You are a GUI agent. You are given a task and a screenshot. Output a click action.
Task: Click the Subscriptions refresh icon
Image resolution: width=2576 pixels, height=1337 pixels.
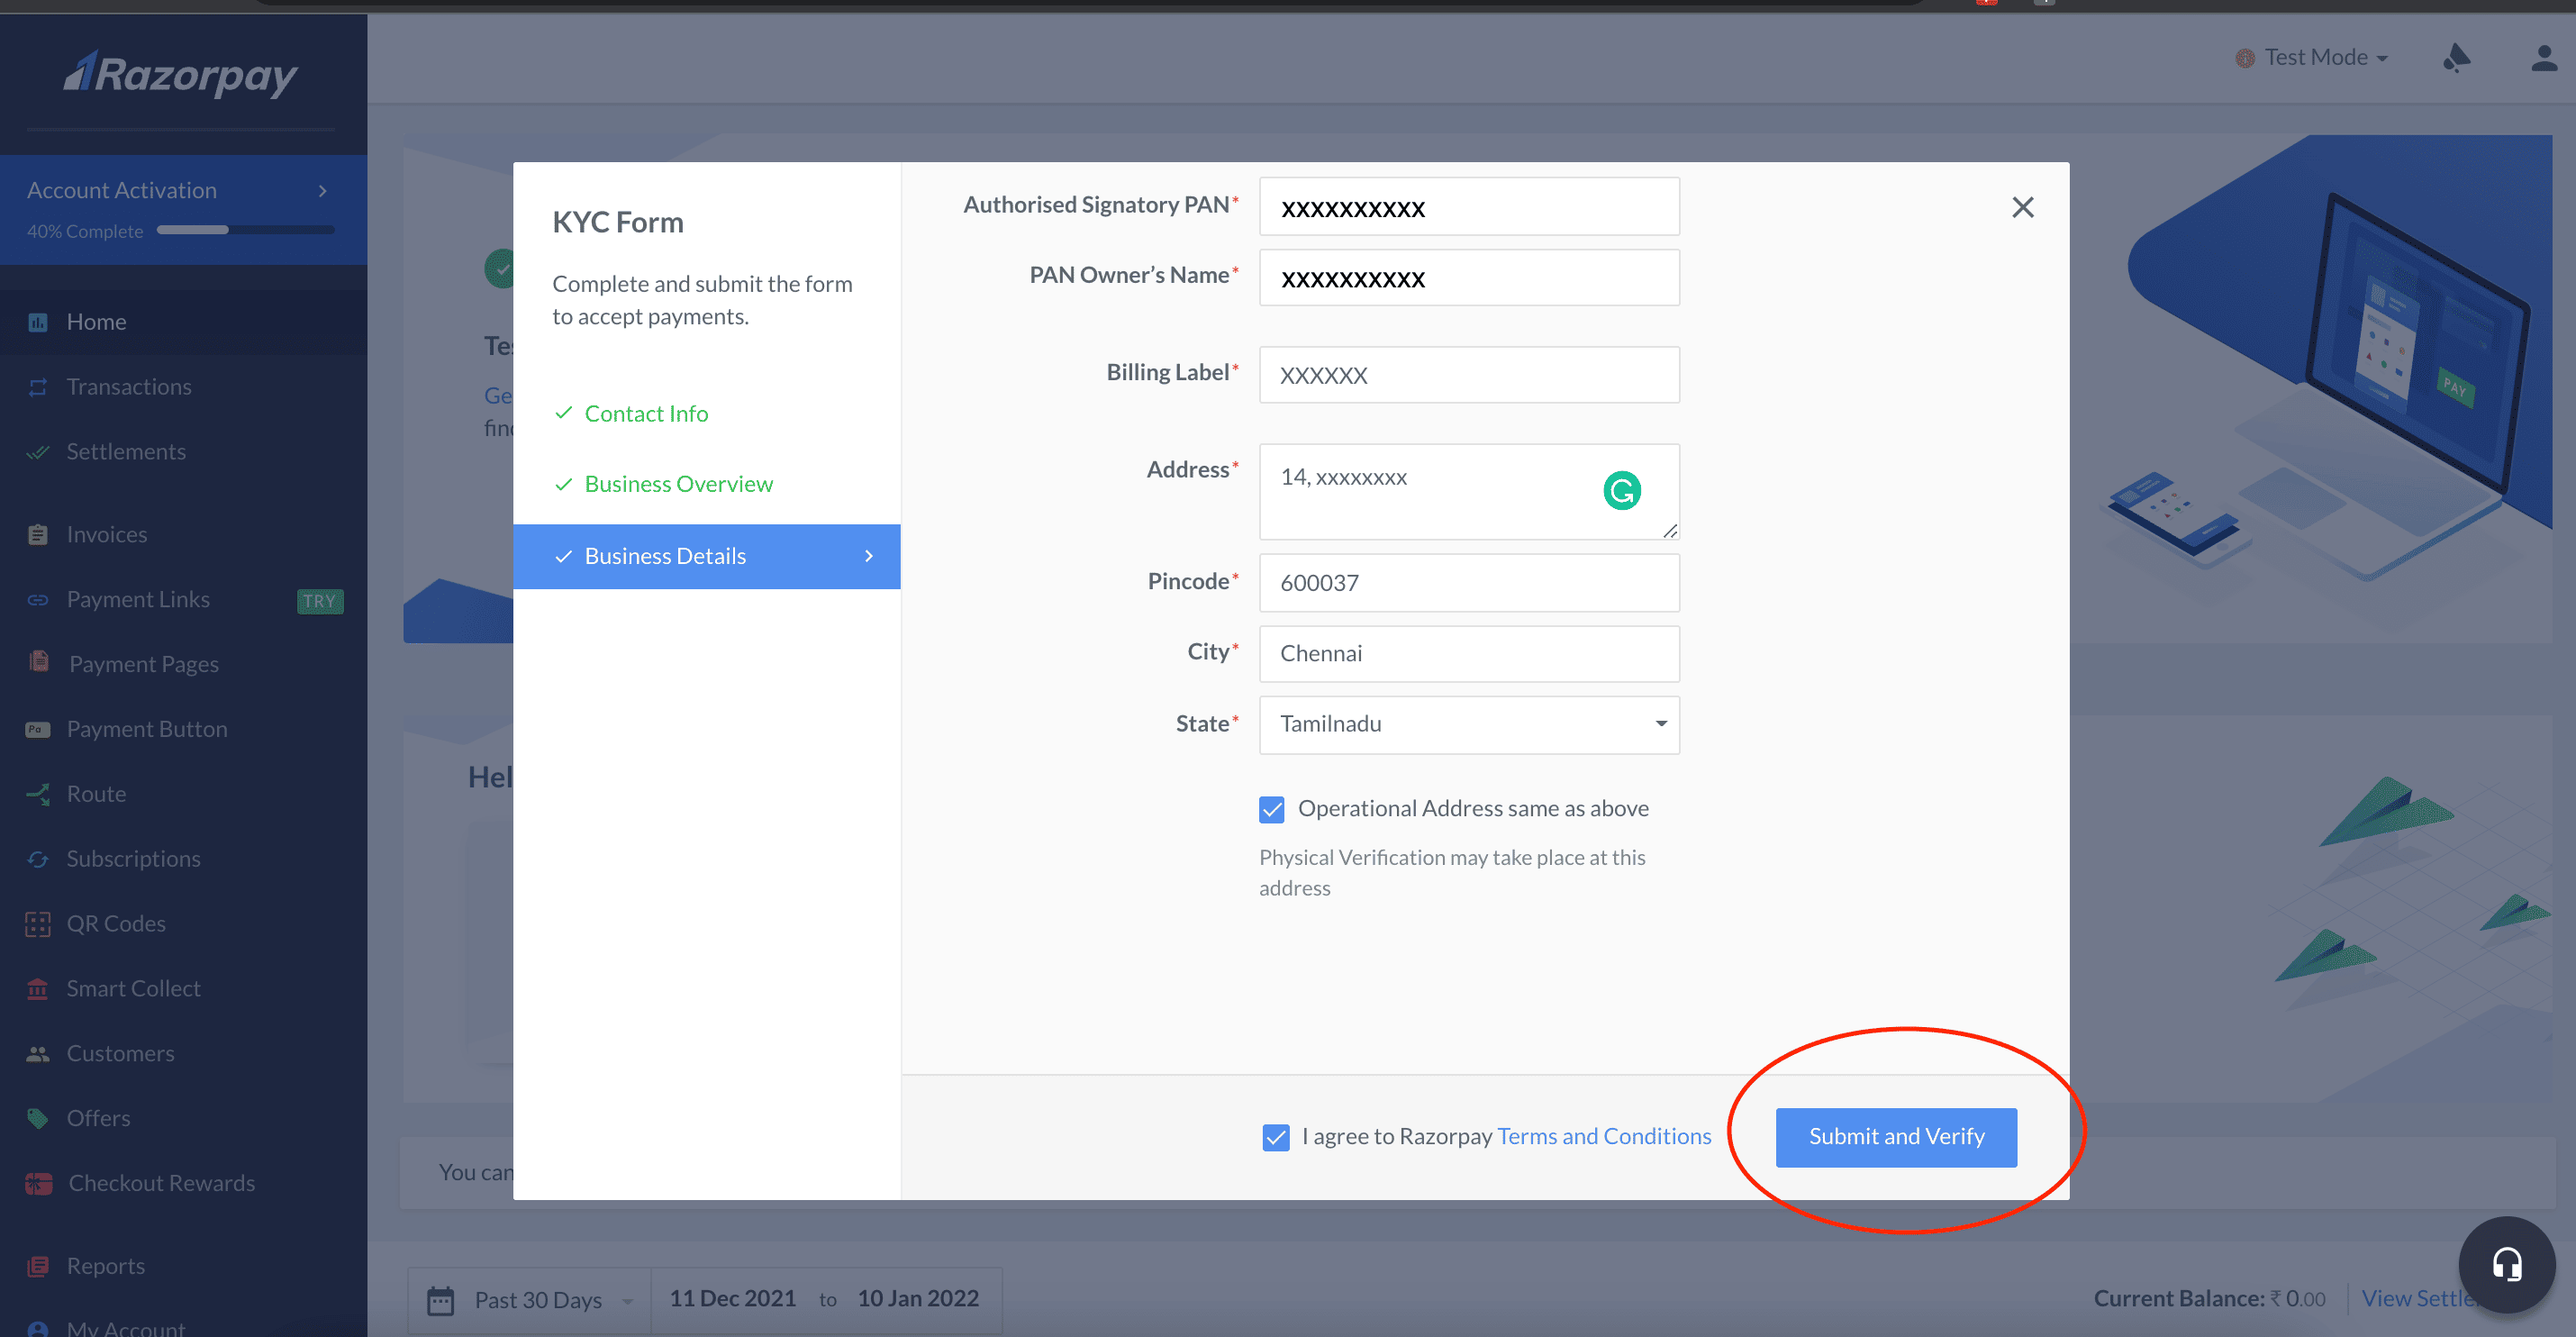[38, 859]
